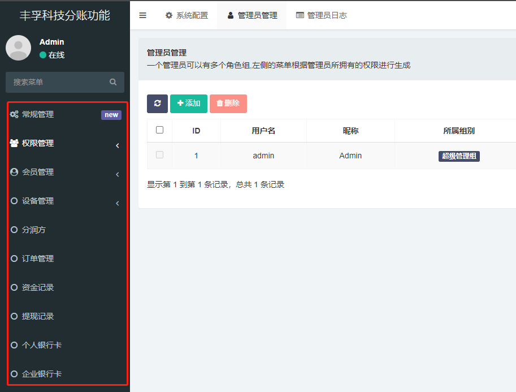Click the red 删除 button

(x=228, y=104)
